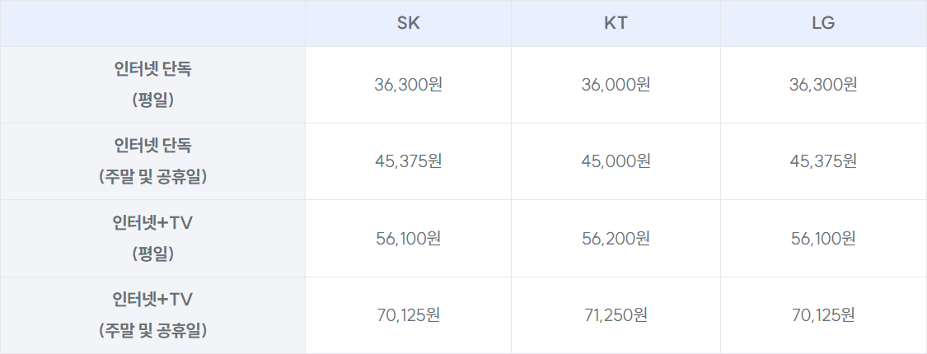
Task: Click the empty top-left header cell
Action: [x=153, y=24]
